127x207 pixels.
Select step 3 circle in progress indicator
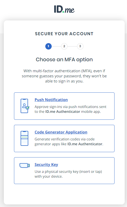point(80,46)
